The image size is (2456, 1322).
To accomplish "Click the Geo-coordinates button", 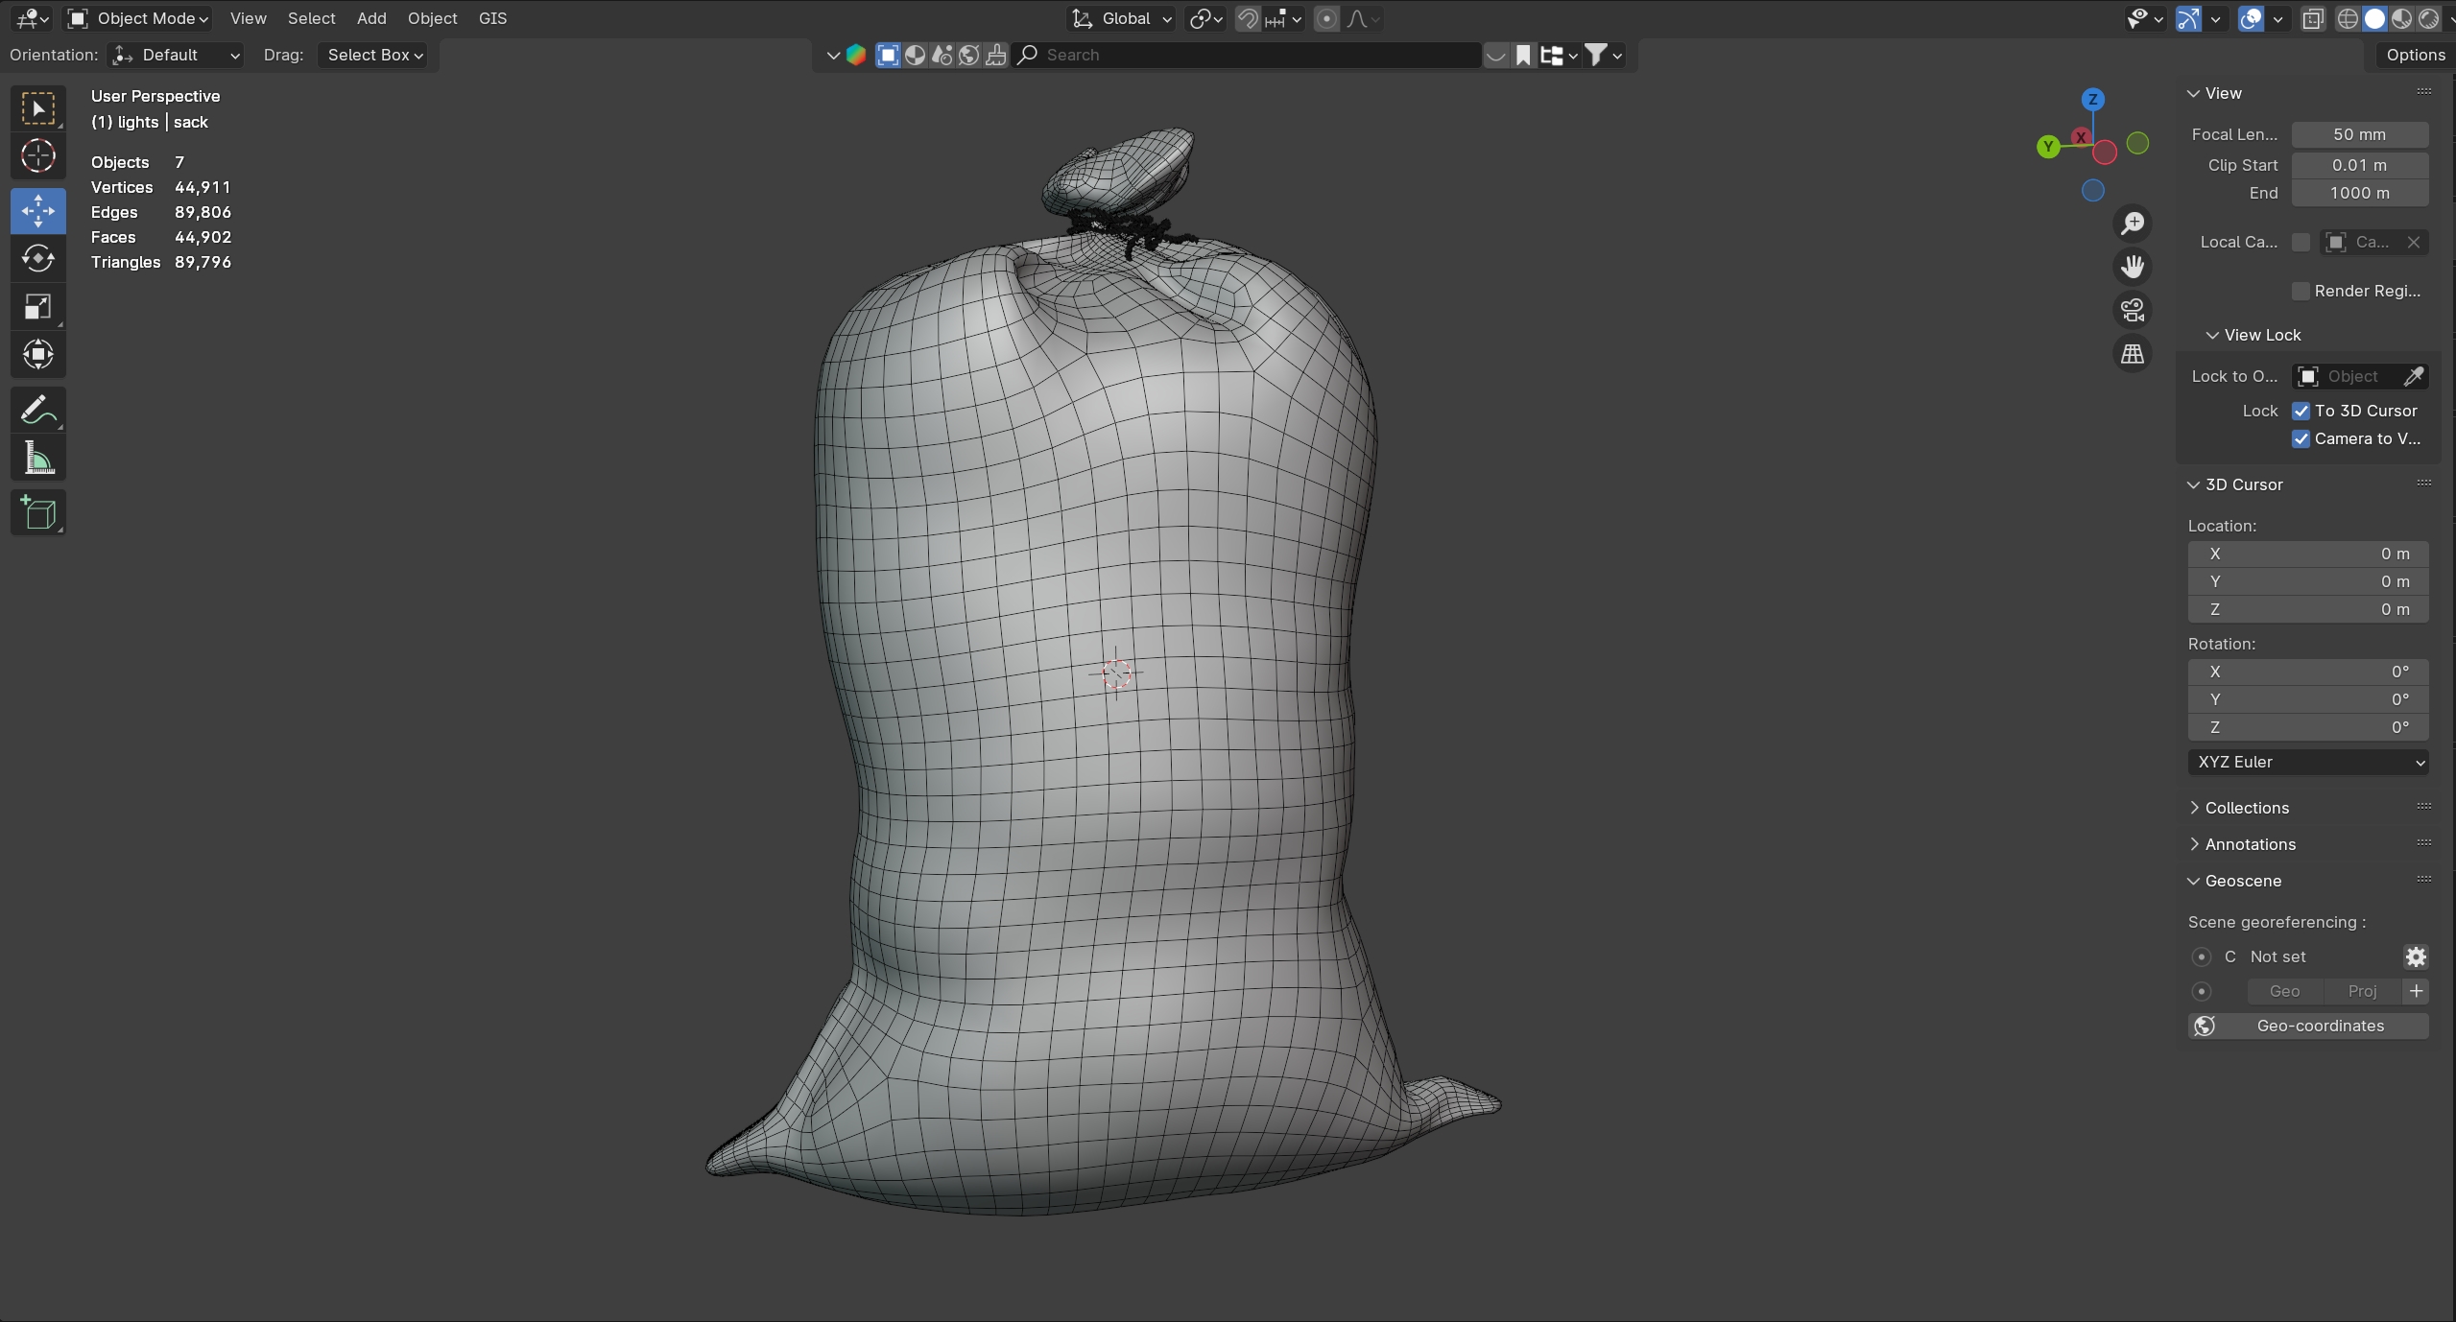I will pos(2307,1026).
